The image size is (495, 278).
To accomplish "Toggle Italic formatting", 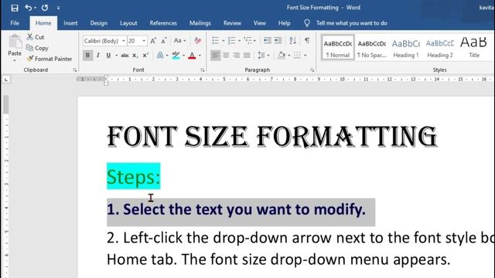I will pos(98,55).
